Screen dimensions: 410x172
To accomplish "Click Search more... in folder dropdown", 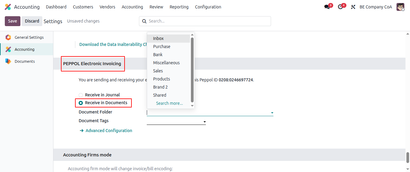I will click(169, 103).
